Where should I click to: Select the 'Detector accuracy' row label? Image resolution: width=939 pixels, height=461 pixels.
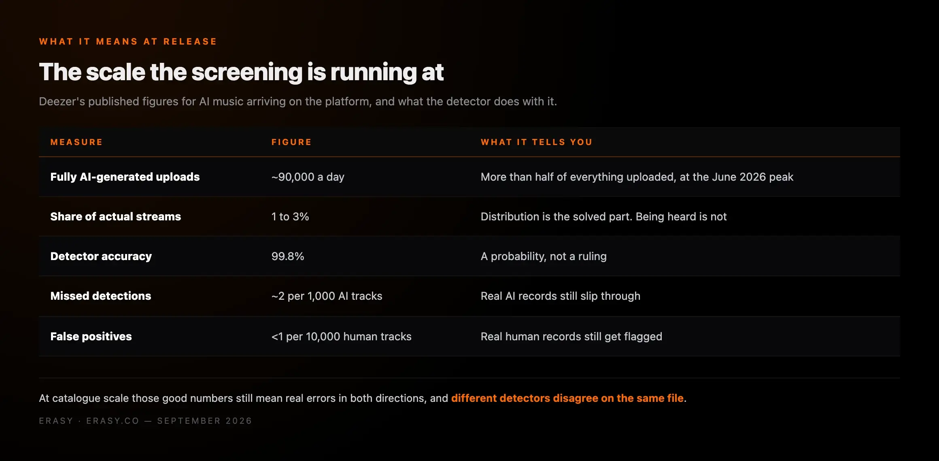(x=101, y=256)
